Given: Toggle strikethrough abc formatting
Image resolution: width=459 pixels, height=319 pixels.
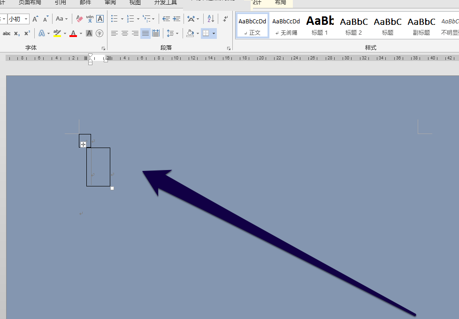Looking at the screenshot, I should 7,33.
